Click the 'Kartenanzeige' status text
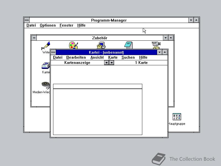Viewport: 221px width, 166px height. tap(77, 63)
